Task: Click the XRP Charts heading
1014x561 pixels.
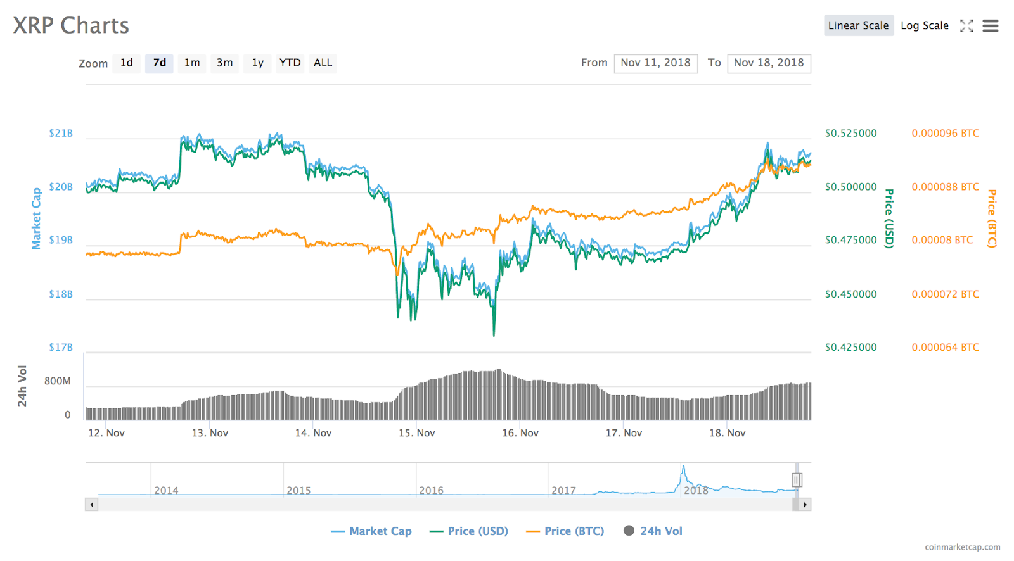Action: coord(71,26)
